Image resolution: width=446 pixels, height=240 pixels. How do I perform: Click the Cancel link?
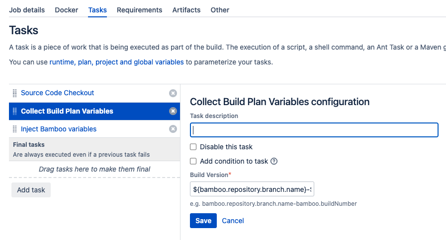click(233, 221)
